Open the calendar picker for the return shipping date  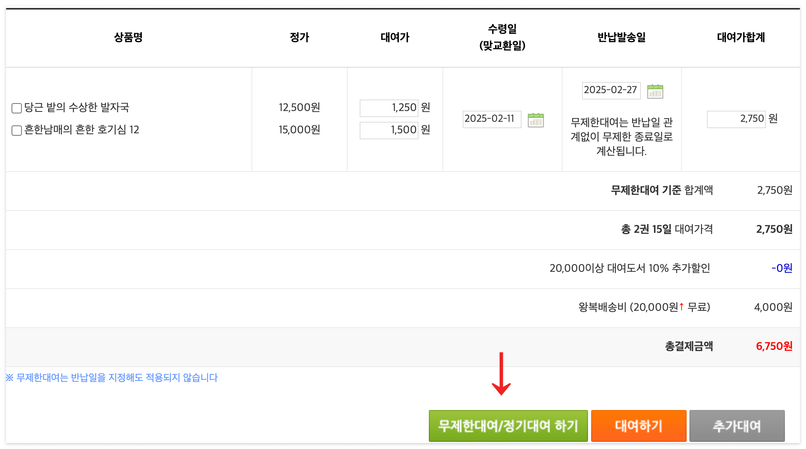pos(655,91)
